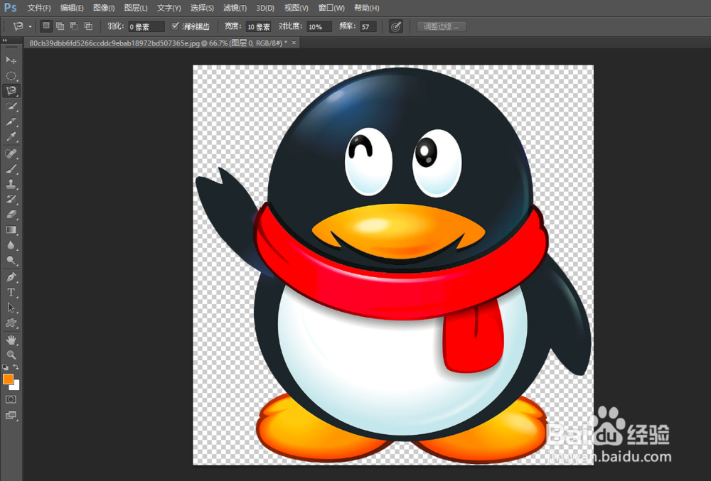Select the Move tool
The height and width of the screenshot is (481, 711).
[x=11, y=60]
